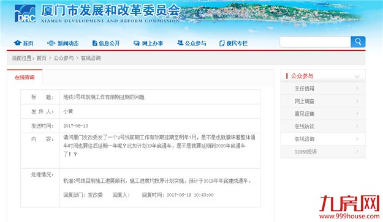
Task: Open 主任信箱 in the sidebar
Action: click(x=305, y=89)
